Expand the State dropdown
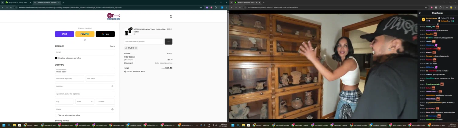Viewport: 458px width, 128px height. (x=85, y=102)
